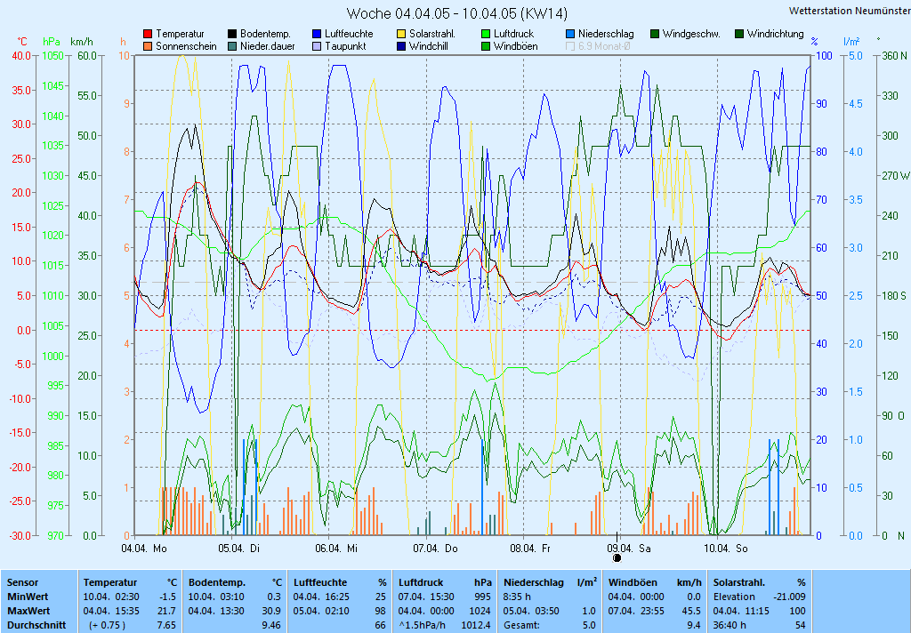This screenshot has width=911, height=633.
Task: Click the orange Sonnenschein legend box
Action: coord(148,46)
